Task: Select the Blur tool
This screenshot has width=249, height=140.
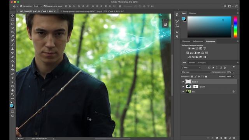Action: click(x=12, y=65)
